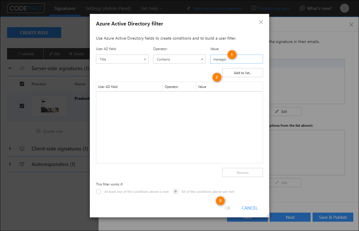Uncheck the Product signature row checkbox
The image size is (359, 231).
point(22,106)
